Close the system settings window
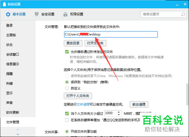The height and width of the screenshot is (137, 189). (185, 4)
